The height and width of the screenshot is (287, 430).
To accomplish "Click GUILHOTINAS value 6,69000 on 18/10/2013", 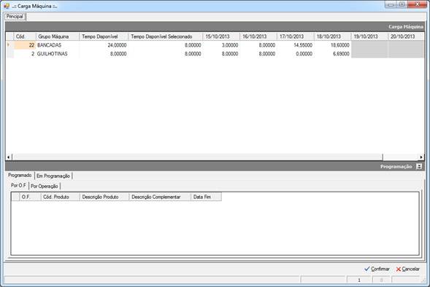I will (x=332, y=54).
